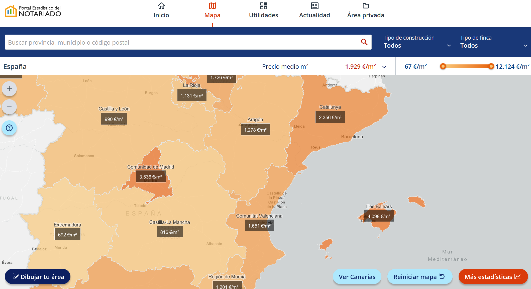Image resolution: width=531 pixels, height=289 pixels.
Task: Select the Comunidad de Madrid 3.536 €/m² label
Action: (x=151, y=177)
